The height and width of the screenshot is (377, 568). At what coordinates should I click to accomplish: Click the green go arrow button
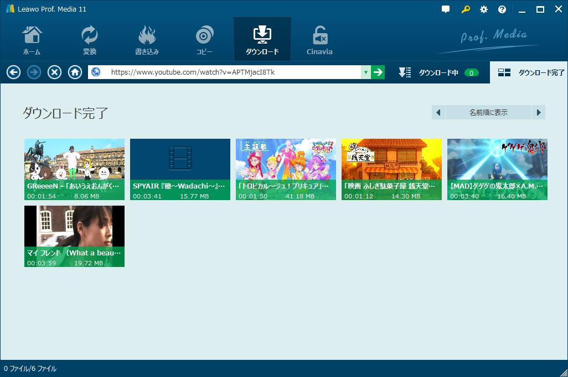378,72
